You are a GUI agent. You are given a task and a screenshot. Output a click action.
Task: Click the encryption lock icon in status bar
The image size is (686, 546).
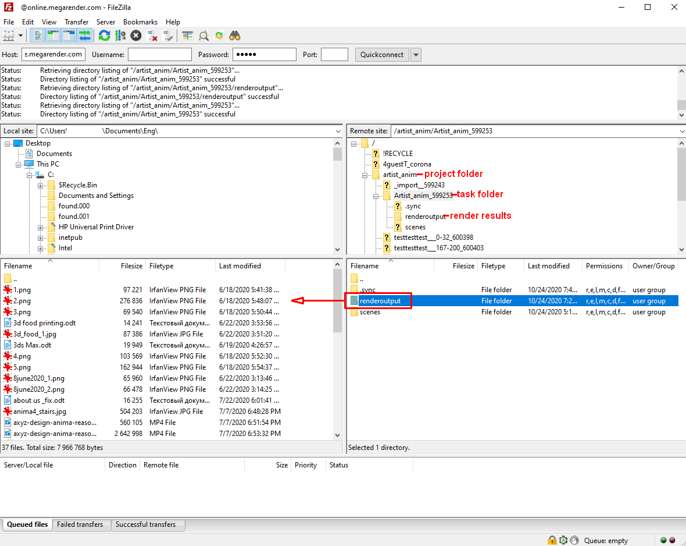click(552, 540)
